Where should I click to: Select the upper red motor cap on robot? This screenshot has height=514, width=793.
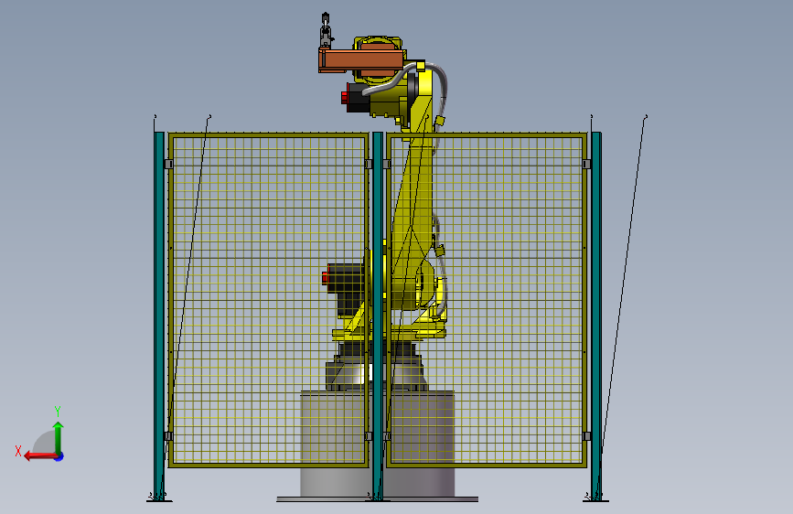click(x=345, y=98)
